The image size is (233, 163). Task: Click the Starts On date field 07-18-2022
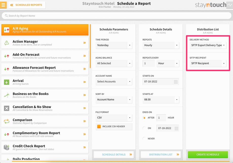pyautogui.click(x=161, y=81)
